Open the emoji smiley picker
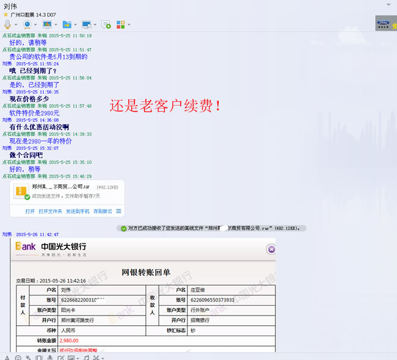397x360 pixels. coord(18,358)
